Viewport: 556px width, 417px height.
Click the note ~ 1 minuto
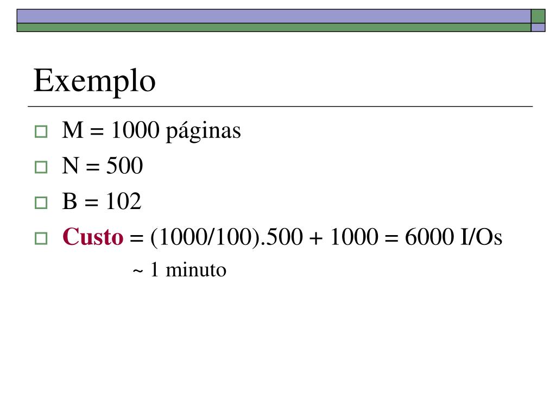tap(179, 270)
